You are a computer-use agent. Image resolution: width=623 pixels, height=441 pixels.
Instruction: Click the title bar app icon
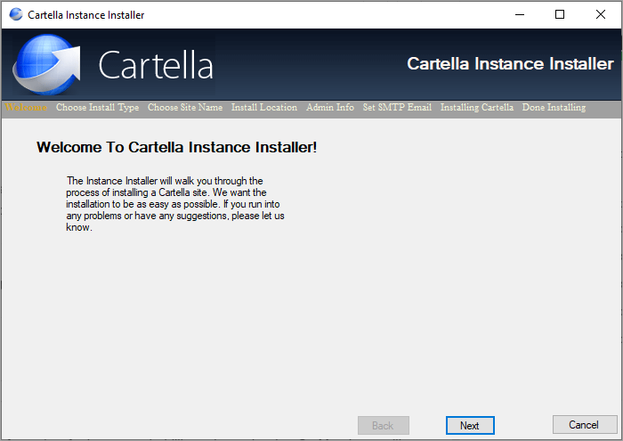click(x=16, y=14)
